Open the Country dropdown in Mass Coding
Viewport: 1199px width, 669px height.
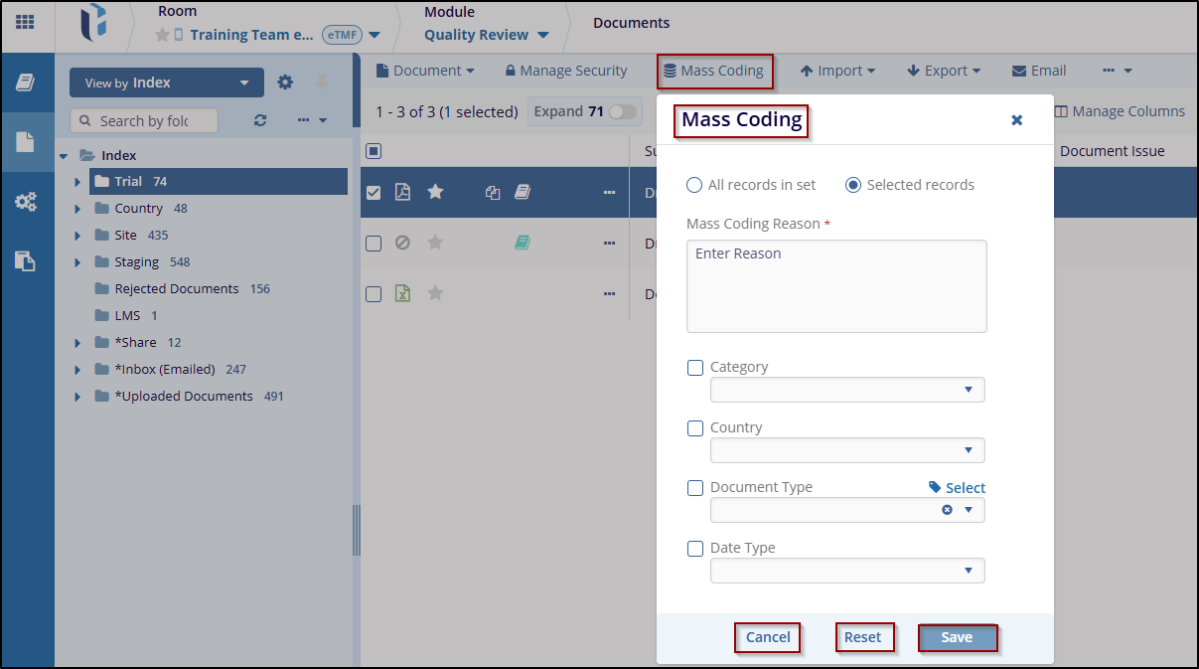click(847, 450)
